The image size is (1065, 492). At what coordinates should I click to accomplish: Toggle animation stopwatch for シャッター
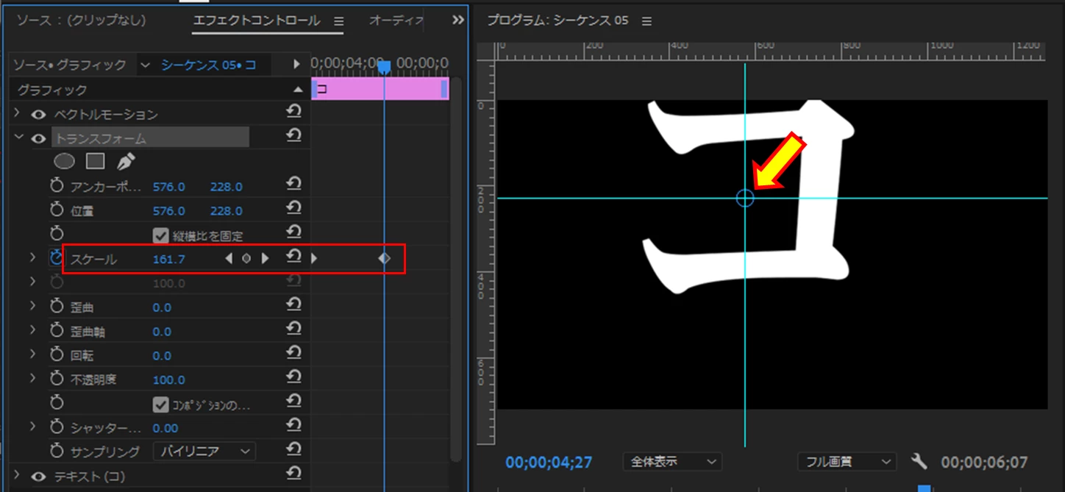click(57, 427)
